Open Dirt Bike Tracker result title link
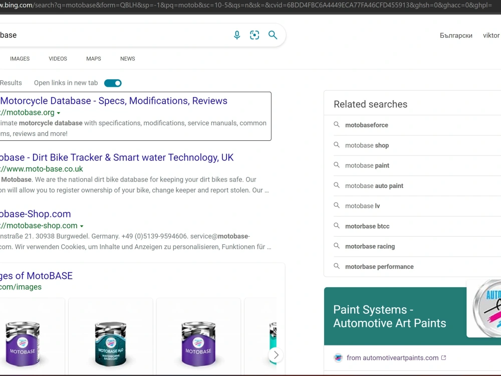 117,157
